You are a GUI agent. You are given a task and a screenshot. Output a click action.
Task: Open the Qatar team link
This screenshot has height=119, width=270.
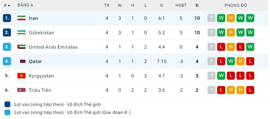pos(35,61)
